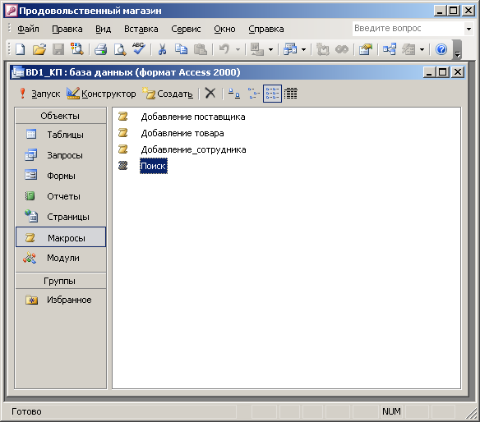Open the Файл menu

click(x=28, y=29)
